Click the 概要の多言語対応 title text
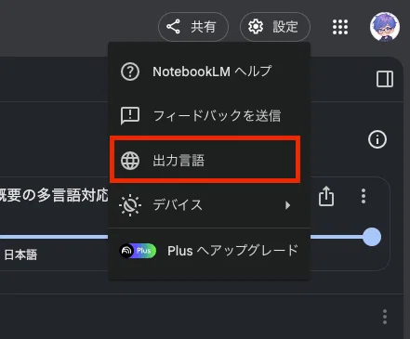 coord(54,195)
